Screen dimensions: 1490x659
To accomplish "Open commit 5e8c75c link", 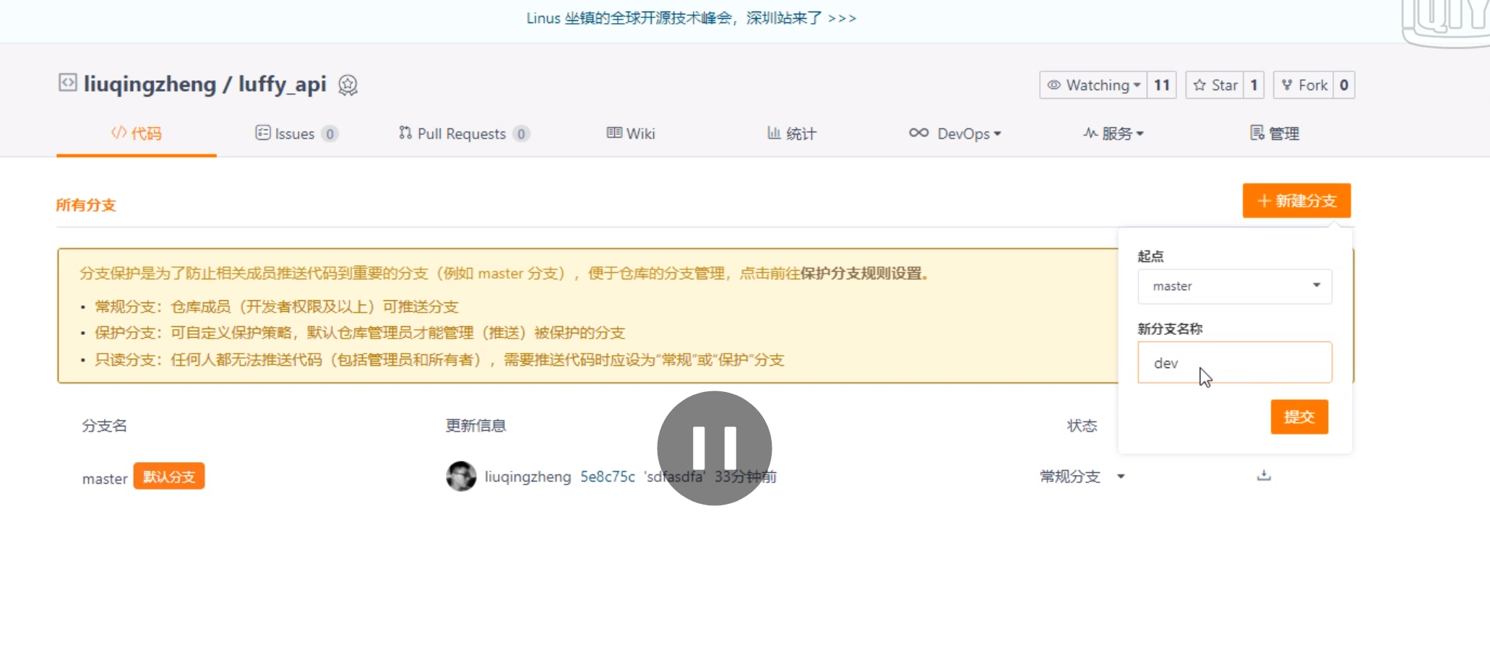I will (608, 476).
